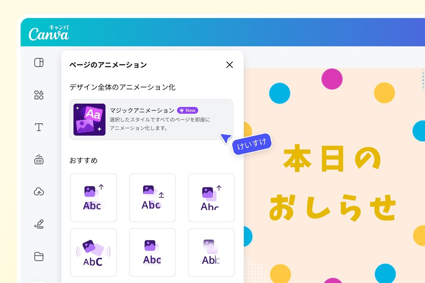Image resolution: width=425 pixels, height=283 pixels.
Task: Click the purple New badge
Action: tap(188, 111)
